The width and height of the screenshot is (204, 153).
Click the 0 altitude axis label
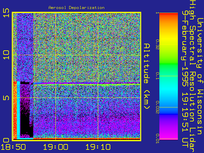click(6, 140)
